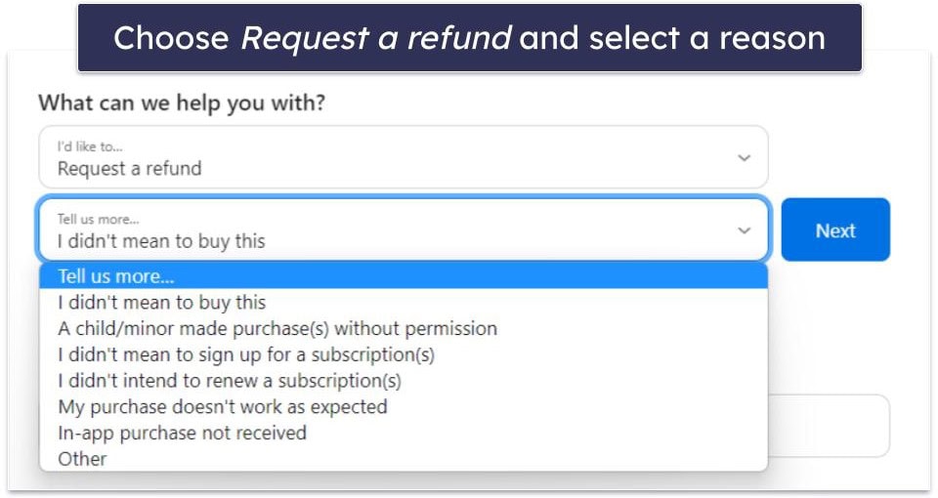Pick the "In-app purchase not received" option
The width and height of the screenshot is (938, 498).
click(x=404, y=433)
